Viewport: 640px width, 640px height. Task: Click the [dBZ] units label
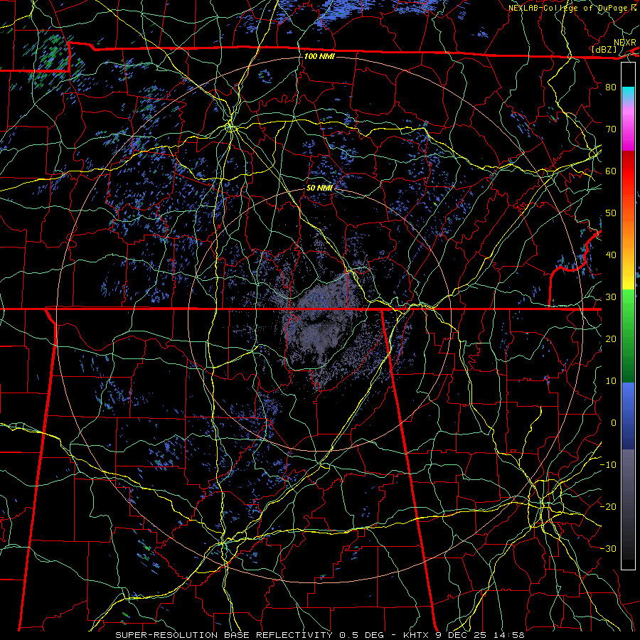[604, 49]
